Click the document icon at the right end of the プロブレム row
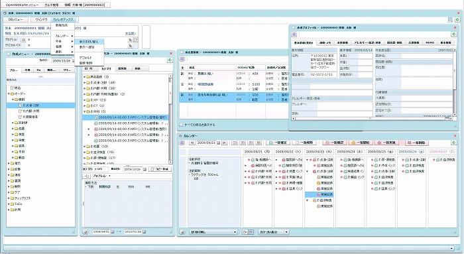Screen dimensions: 464x254 pyautogui.click(x=135, y=40)
